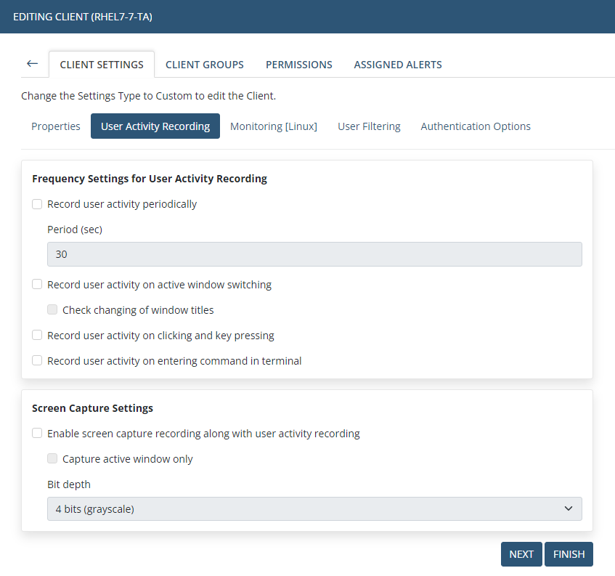The height and width of the screenshot is (576, 615).
Task: Check the Check changing of window titles box
Action: pos(52,310)
